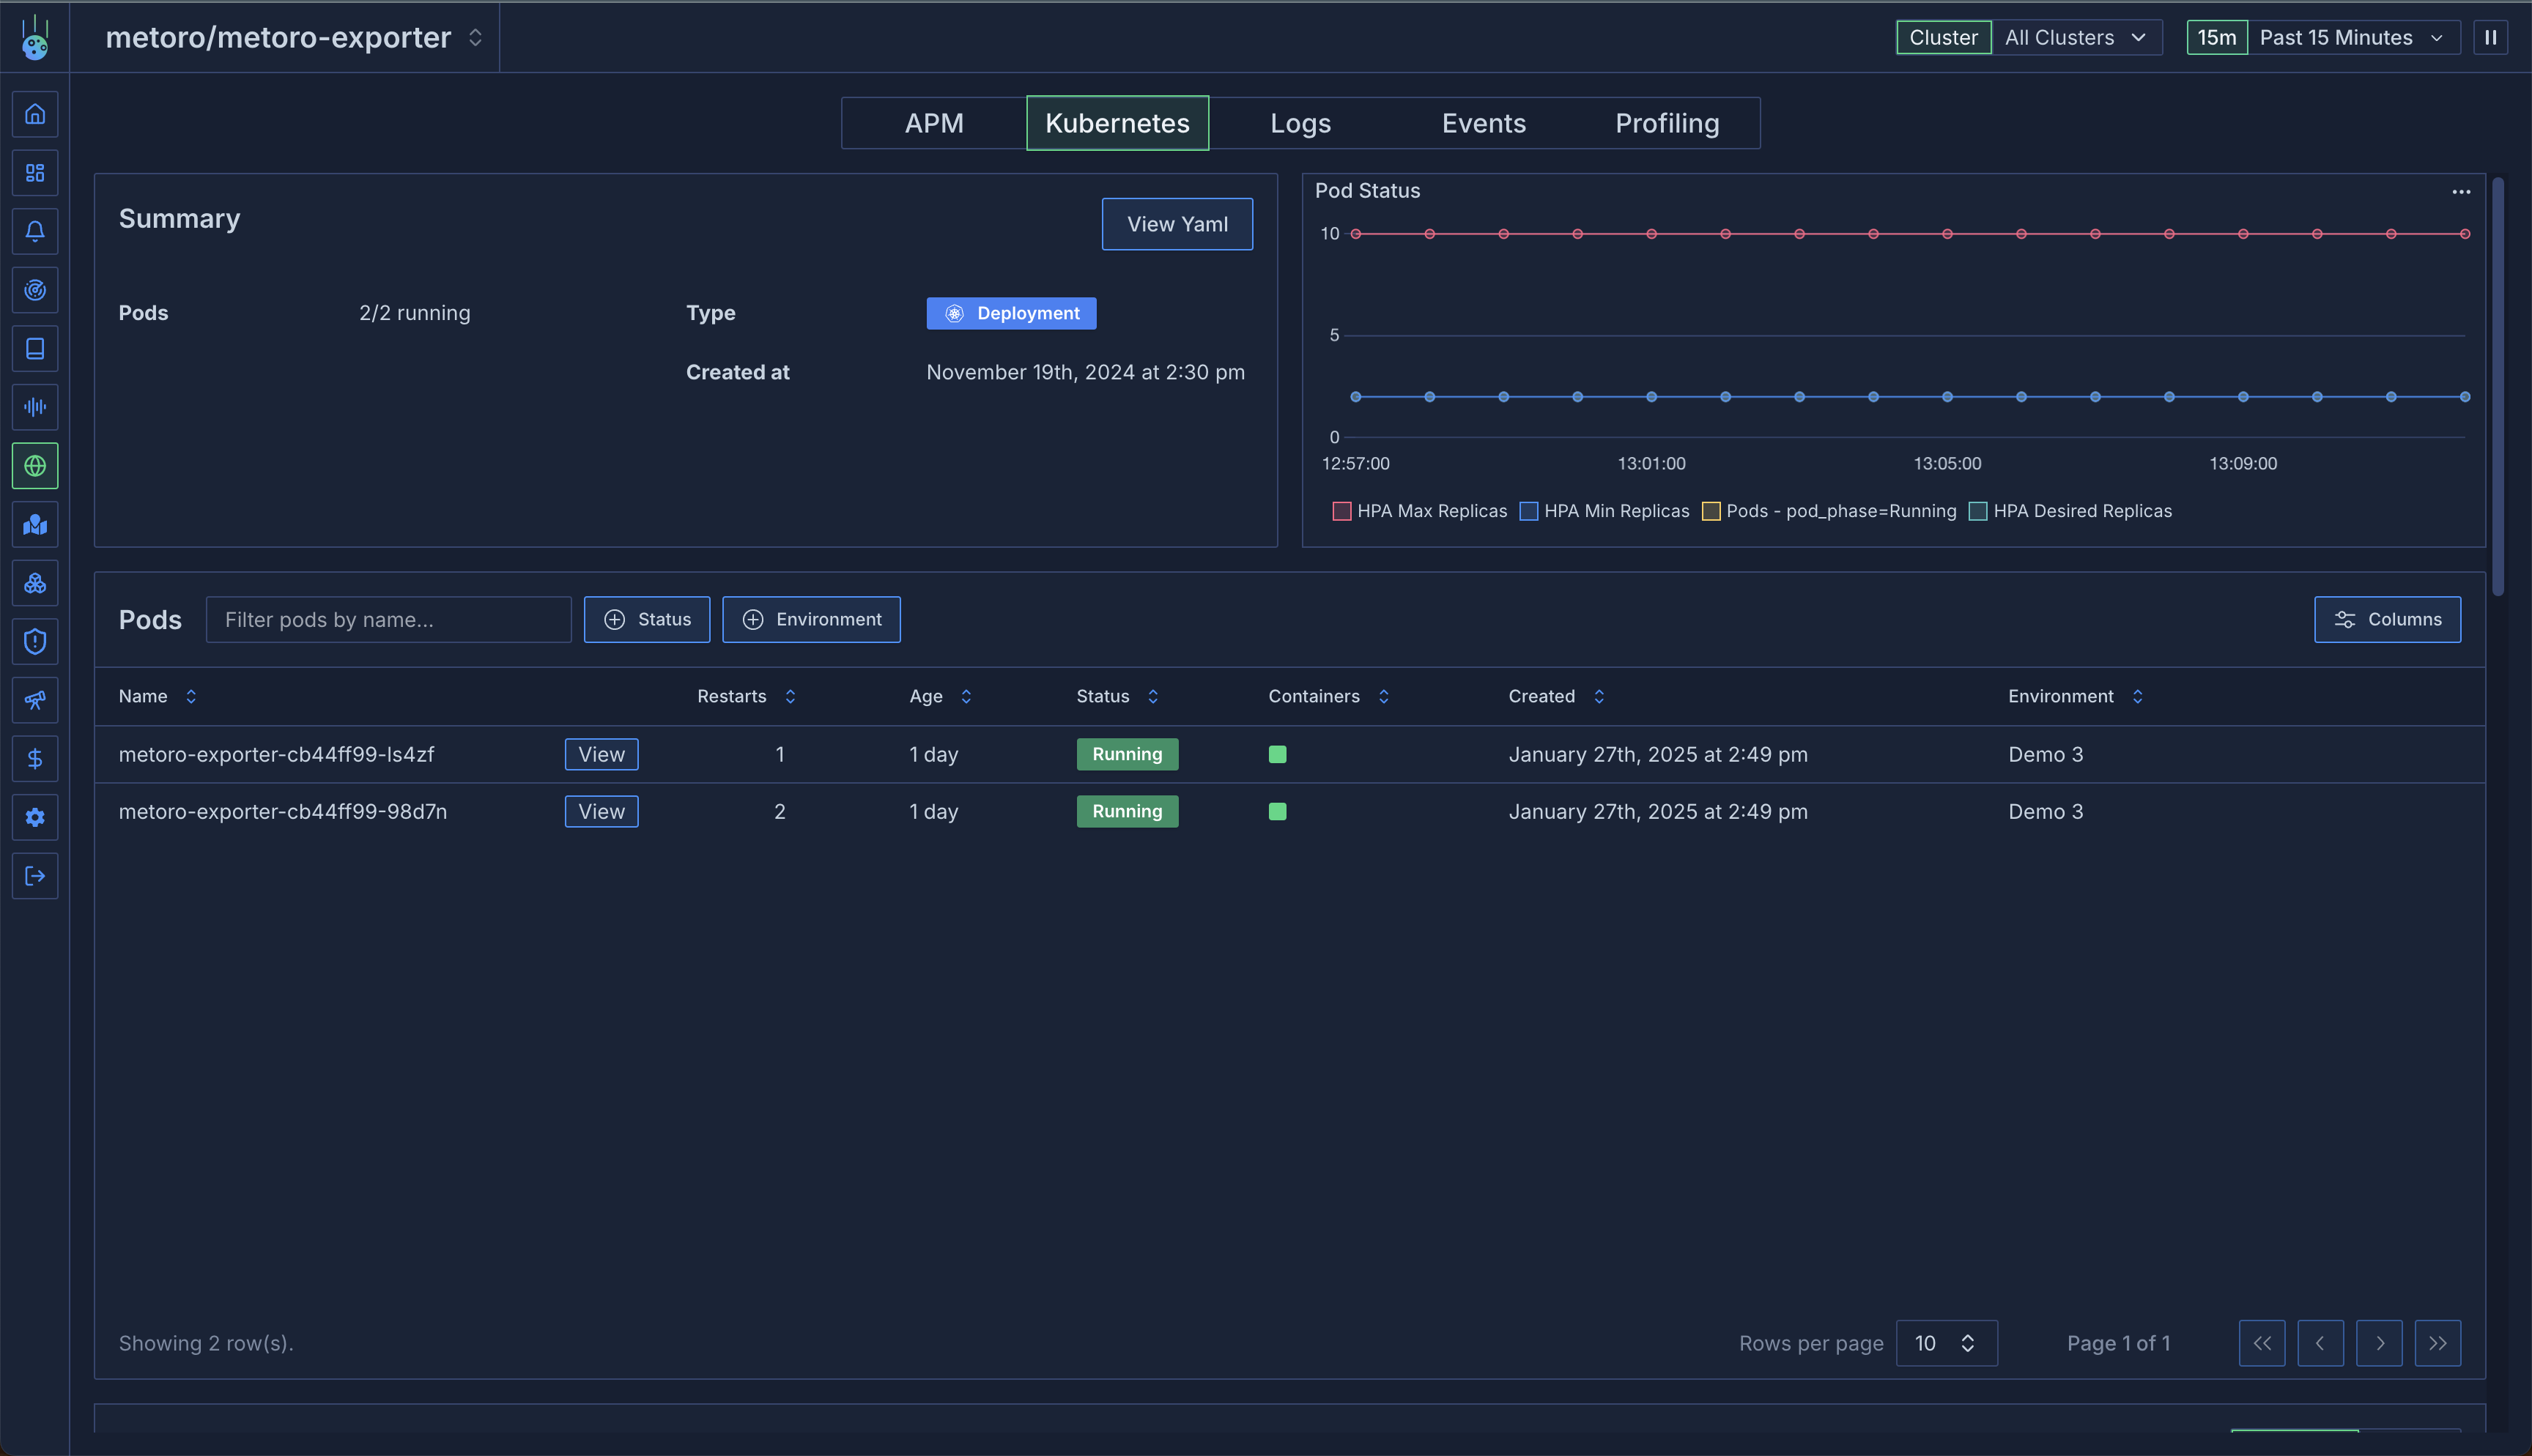Viewport: 2532px width, 1456px height.
Task: Open the waveform icon in sidebar
Action: pyautogui.click(x=35, y=407)
